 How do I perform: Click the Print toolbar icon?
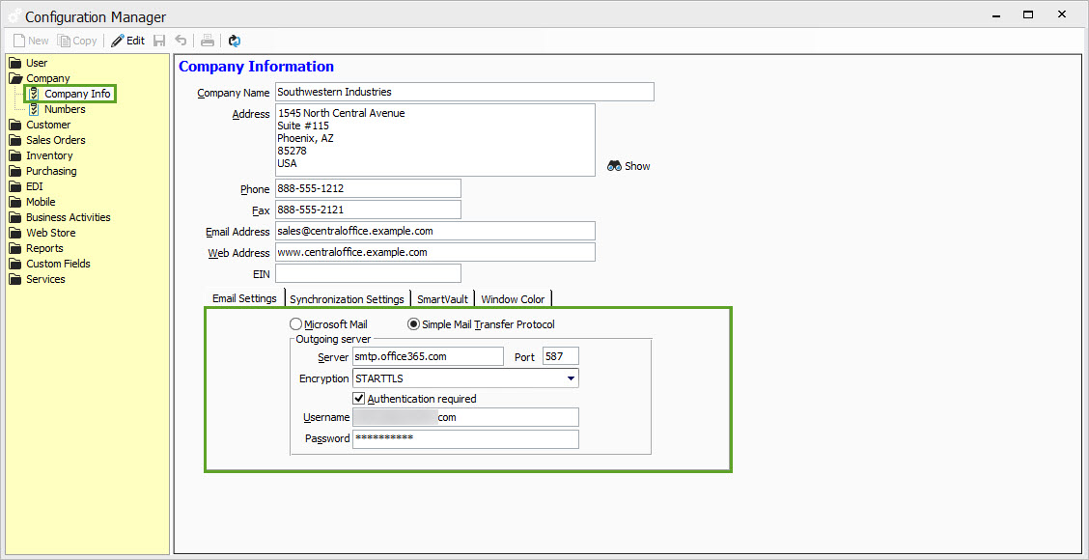(x=207, y=41)
